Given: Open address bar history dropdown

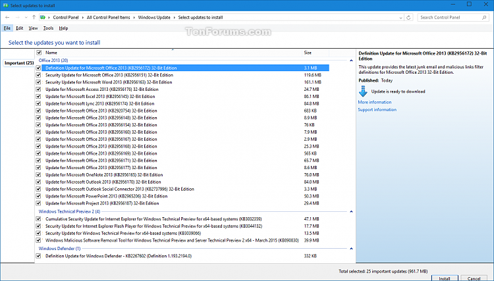Looking at the screenshot, I should 400,18.
